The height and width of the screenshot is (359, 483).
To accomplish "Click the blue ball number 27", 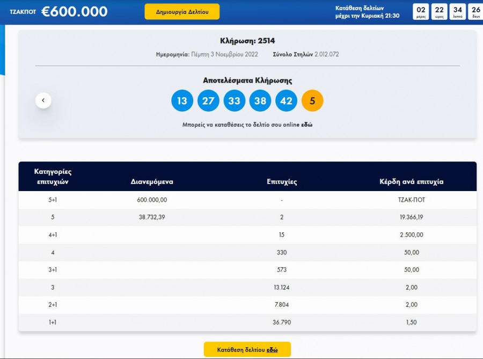I will click(x=208, y=101).
